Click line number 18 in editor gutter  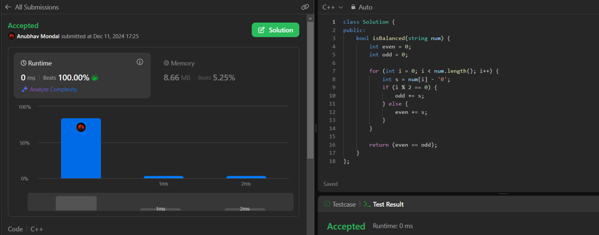(x=332, y=161)
